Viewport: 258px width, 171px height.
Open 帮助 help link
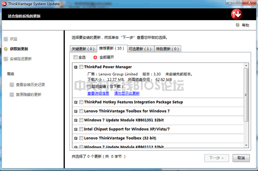pyautogui.click(x=245, y=25)
